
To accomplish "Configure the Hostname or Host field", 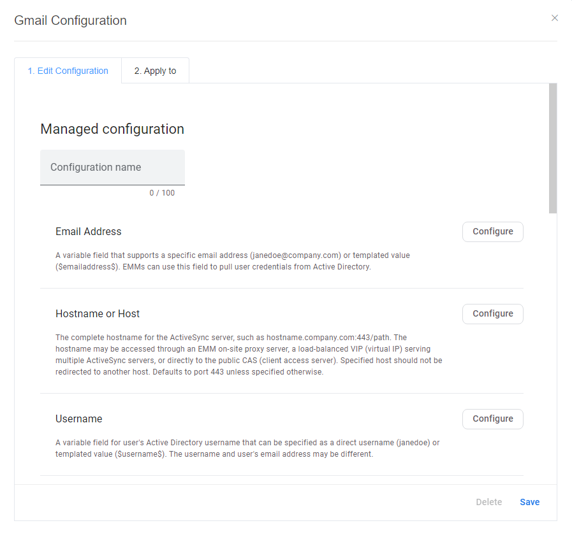I will pos(492,313).
